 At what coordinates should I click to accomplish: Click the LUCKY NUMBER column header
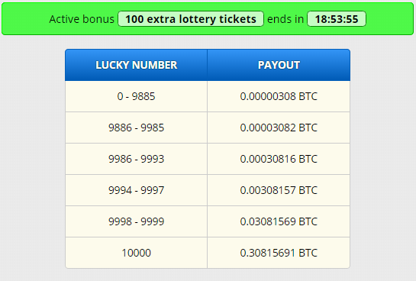coord(136,65)
